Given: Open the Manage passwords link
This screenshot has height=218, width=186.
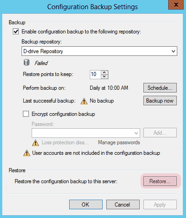Looking at the screenshot, I should pyautogui.click(x=119, y=142).
